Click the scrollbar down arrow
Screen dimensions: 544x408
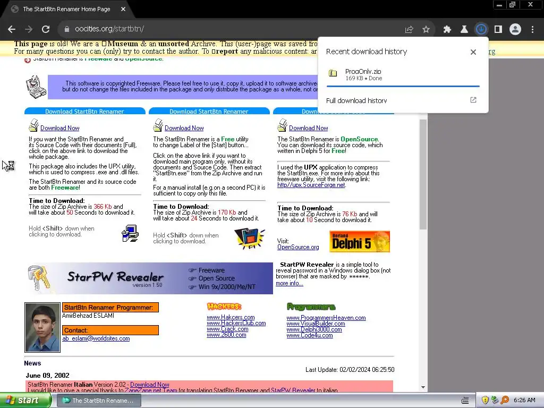tap(423, 387)
